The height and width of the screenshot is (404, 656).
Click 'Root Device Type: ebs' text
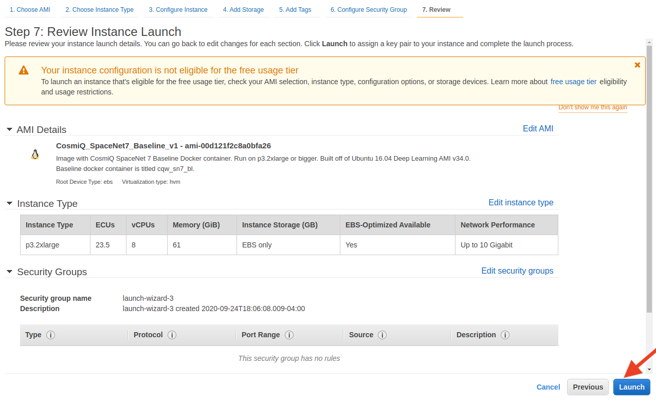coord(84,182)
